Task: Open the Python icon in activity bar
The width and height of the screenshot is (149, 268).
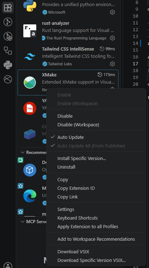Action: click(8, 65)
